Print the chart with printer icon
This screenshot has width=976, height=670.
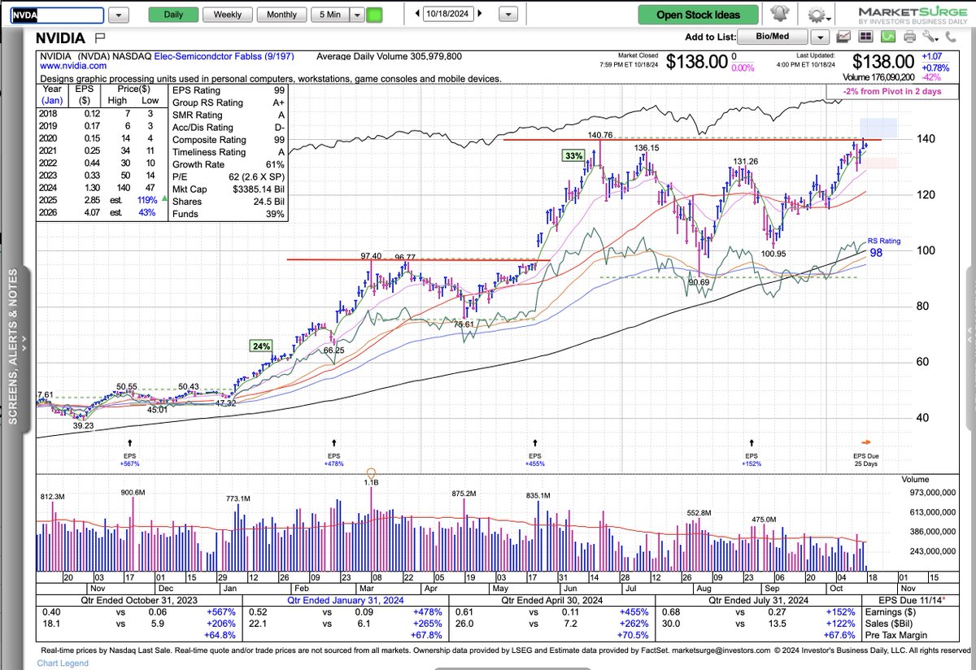tap(910, 37)
